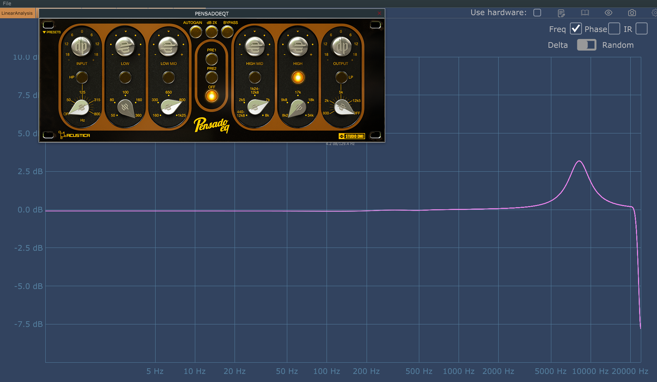The height and width of the screenshot is (382, 657).
Task: Open the File menu
Action: coord(7,4)
